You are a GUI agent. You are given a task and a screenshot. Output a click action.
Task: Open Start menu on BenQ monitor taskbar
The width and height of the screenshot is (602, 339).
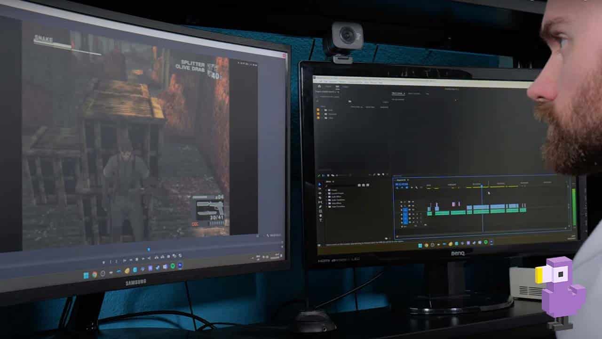coord(420,245)
